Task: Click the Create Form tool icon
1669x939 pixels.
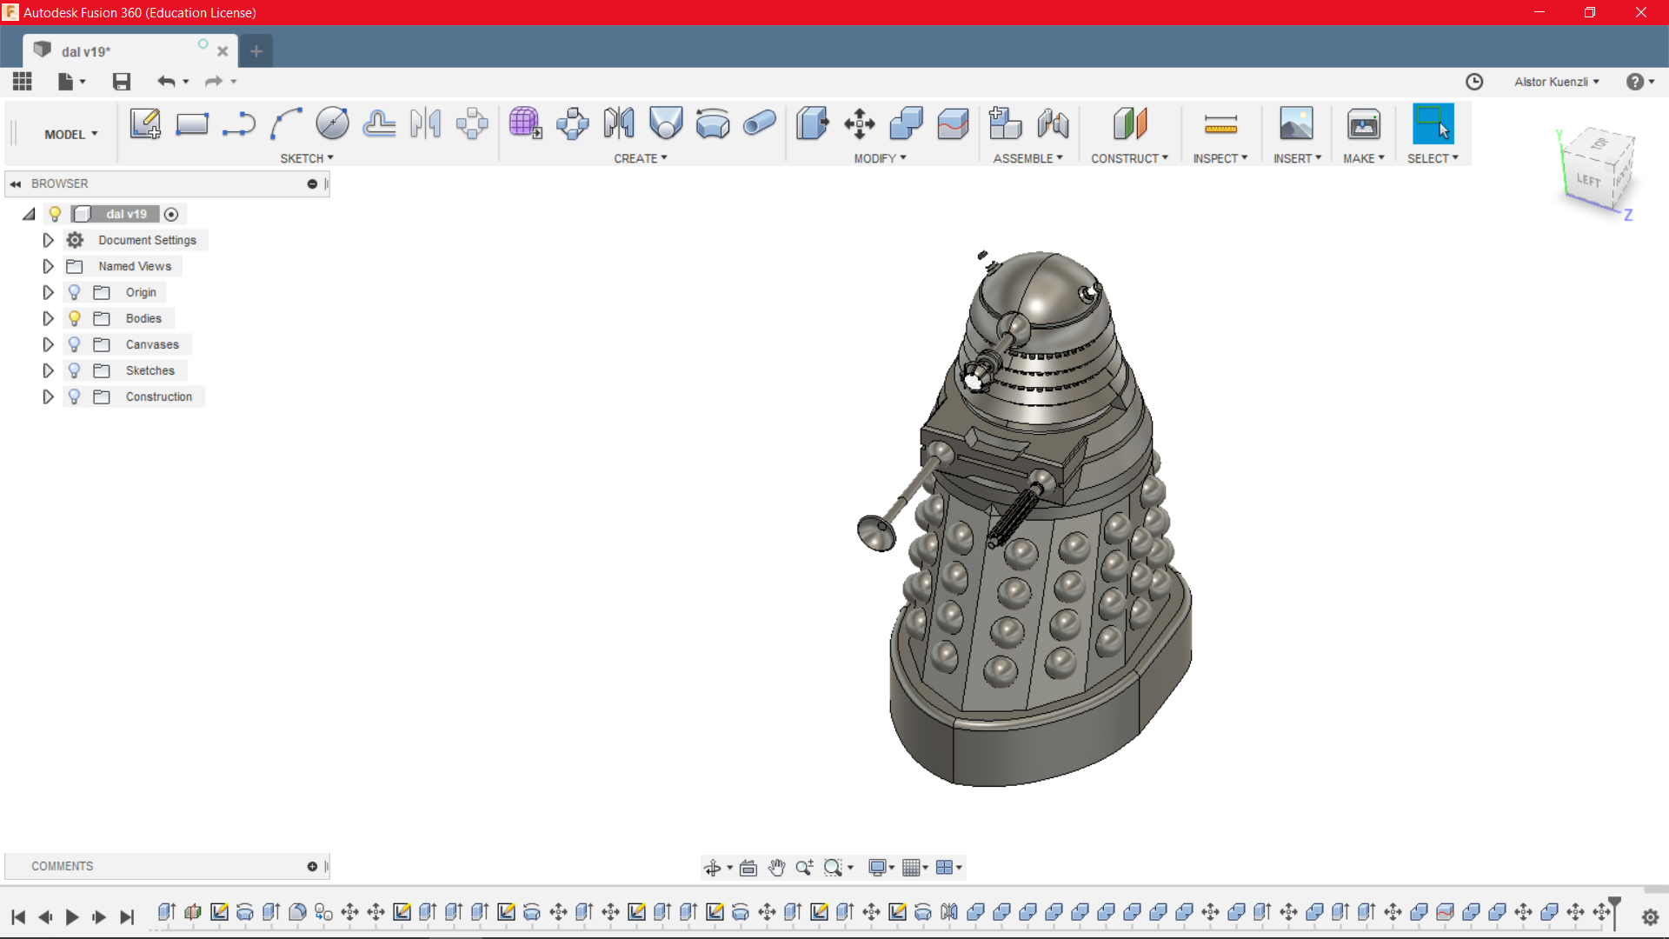Action: (526, 124)
